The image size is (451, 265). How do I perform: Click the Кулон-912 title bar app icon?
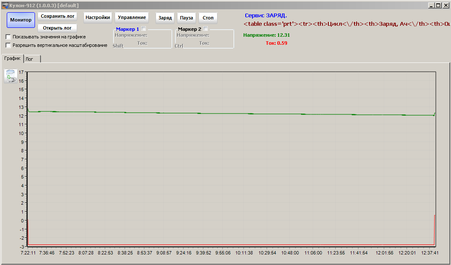pyautogui.click(x=5, y=5)
